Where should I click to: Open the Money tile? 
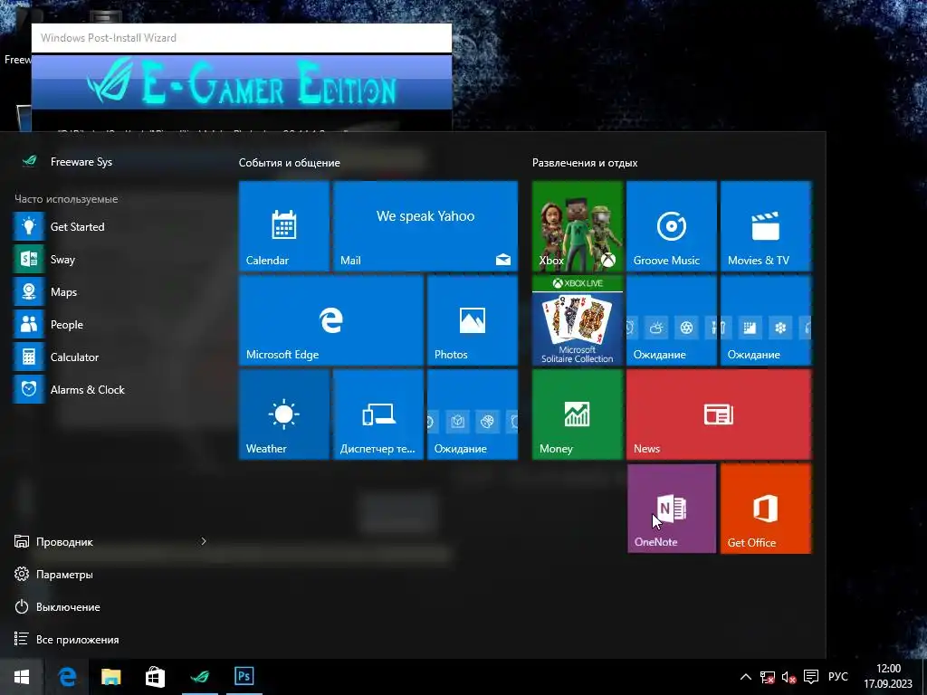coord(578,414)
